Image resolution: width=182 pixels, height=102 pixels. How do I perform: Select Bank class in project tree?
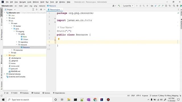(x=25, y=37)
